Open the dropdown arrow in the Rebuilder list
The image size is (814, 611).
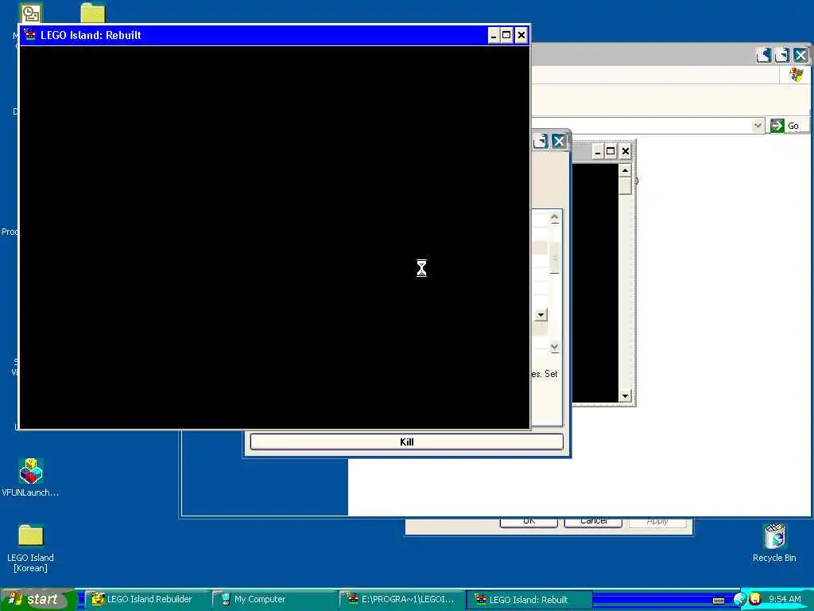tap(541, 315)
